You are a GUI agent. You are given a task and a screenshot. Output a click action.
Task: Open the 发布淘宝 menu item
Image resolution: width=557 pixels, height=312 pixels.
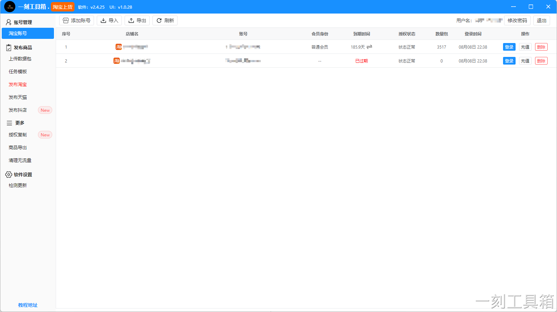pos(18,84)
